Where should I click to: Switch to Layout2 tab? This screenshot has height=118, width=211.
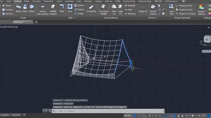(x=16, y=115)
